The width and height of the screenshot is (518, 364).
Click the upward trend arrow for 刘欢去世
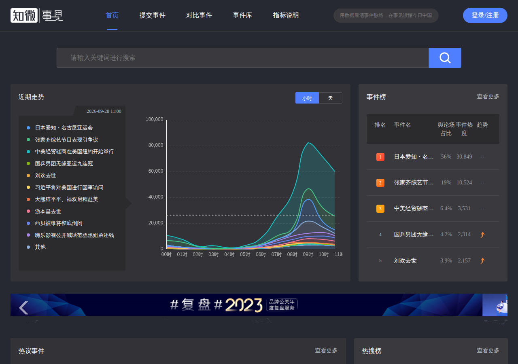point(482,260)
